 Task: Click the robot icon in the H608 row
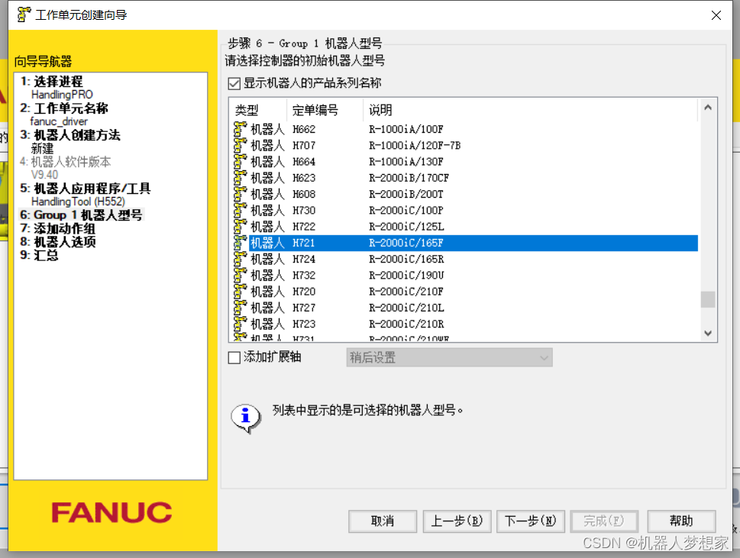(241, 194)
